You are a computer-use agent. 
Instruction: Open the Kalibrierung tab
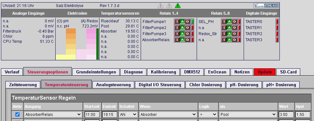[163, 72]
